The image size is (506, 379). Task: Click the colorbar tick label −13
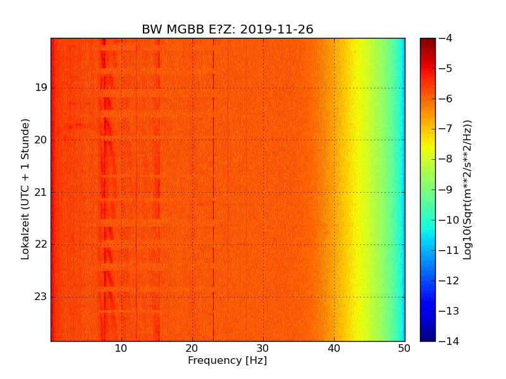pyautogui.click(x=449, y=311)
